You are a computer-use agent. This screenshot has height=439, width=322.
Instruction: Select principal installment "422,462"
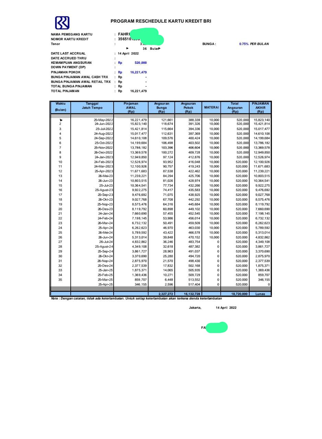(x=194, y=171)
